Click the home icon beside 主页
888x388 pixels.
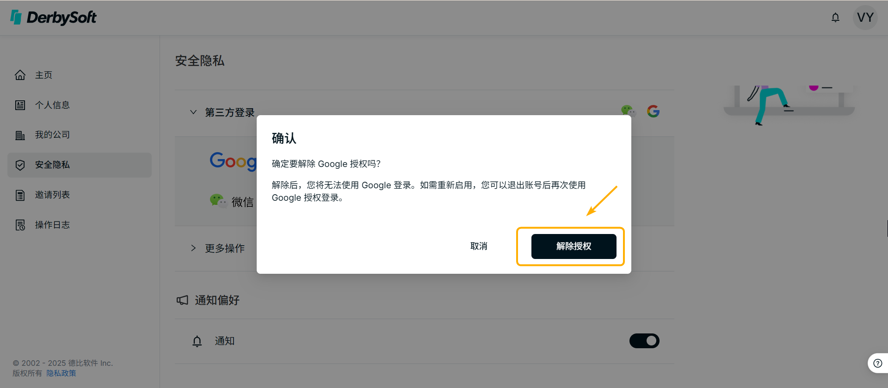point(20,75)
